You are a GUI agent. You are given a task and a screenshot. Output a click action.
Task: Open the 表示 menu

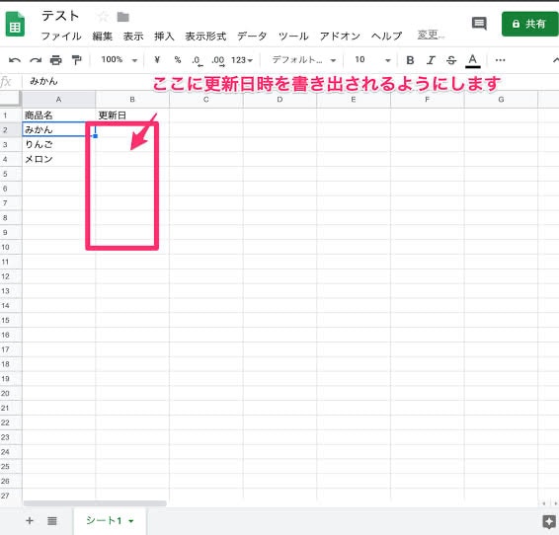tap(133, 36)
